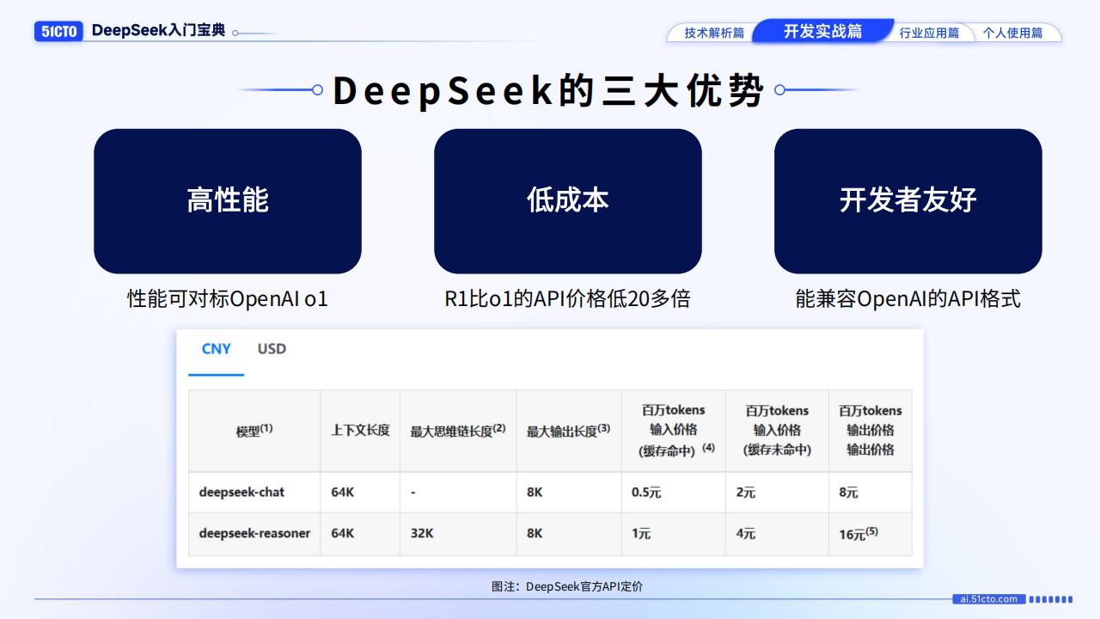Open the 技术解析篇 section tab

point(712,31)
